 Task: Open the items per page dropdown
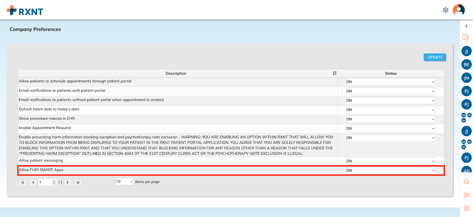pyautogui.click(x=125, y=181)
